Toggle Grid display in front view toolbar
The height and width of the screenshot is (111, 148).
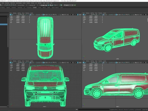click(31, 63)
